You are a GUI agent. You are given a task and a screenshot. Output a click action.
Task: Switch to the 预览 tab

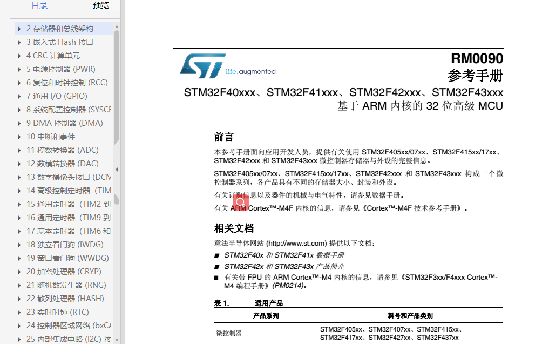point(101,5)
